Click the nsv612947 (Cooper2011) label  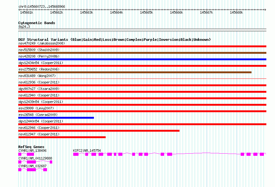click(39, 134)
